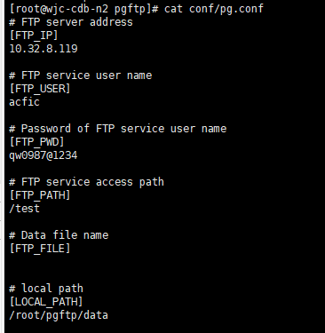Screen dimensions: 325x333
Task: Click the /test path value
Action: point(24,209)
